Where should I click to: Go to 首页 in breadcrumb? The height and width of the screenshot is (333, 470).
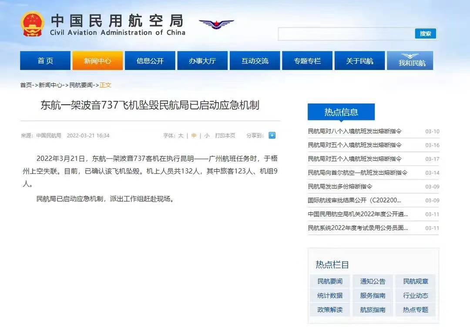[26, 85]
